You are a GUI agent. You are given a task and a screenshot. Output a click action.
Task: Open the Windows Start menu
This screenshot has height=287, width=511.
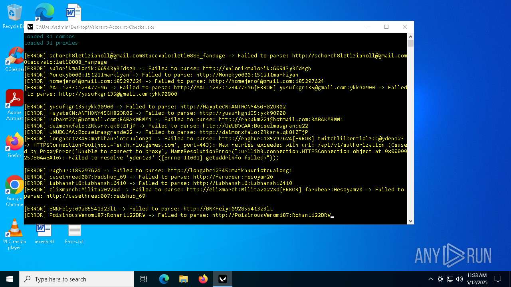pyautogui.click(x=10, y=279)
